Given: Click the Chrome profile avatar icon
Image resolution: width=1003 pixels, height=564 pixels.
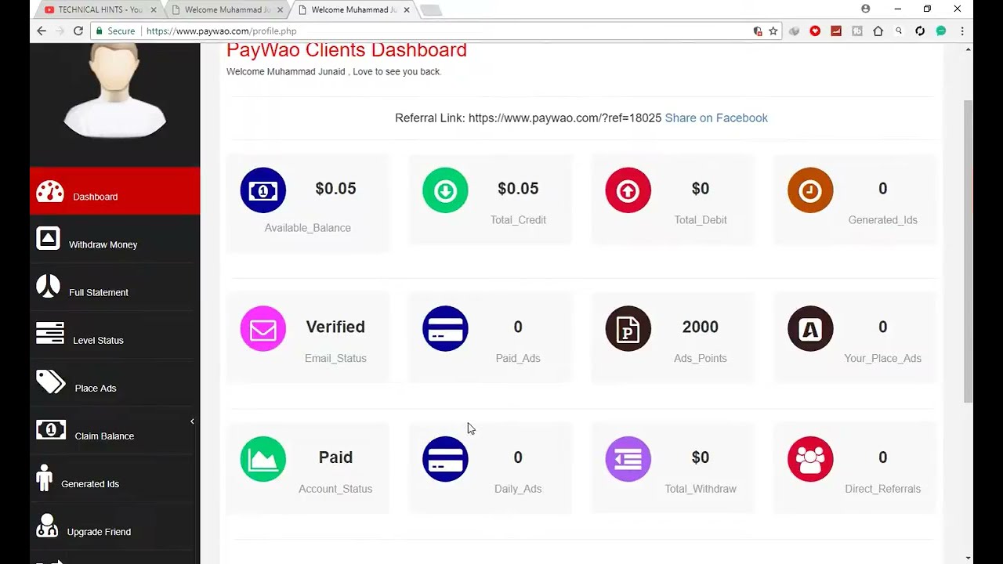Looking at the screenshot, I should 866,9.
